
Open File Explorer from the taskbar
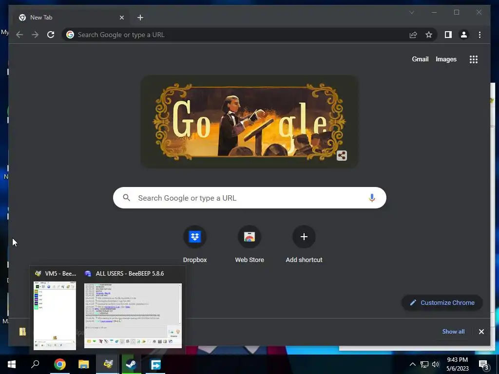coord(83,364)
